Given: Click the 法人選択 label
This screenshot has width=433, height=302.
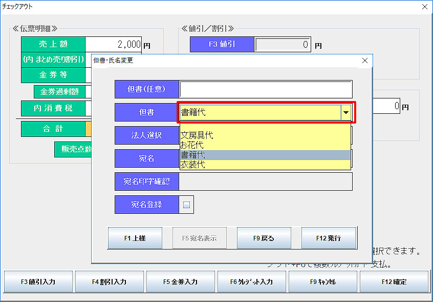Looking at the screenshot, I should (147, 135).
